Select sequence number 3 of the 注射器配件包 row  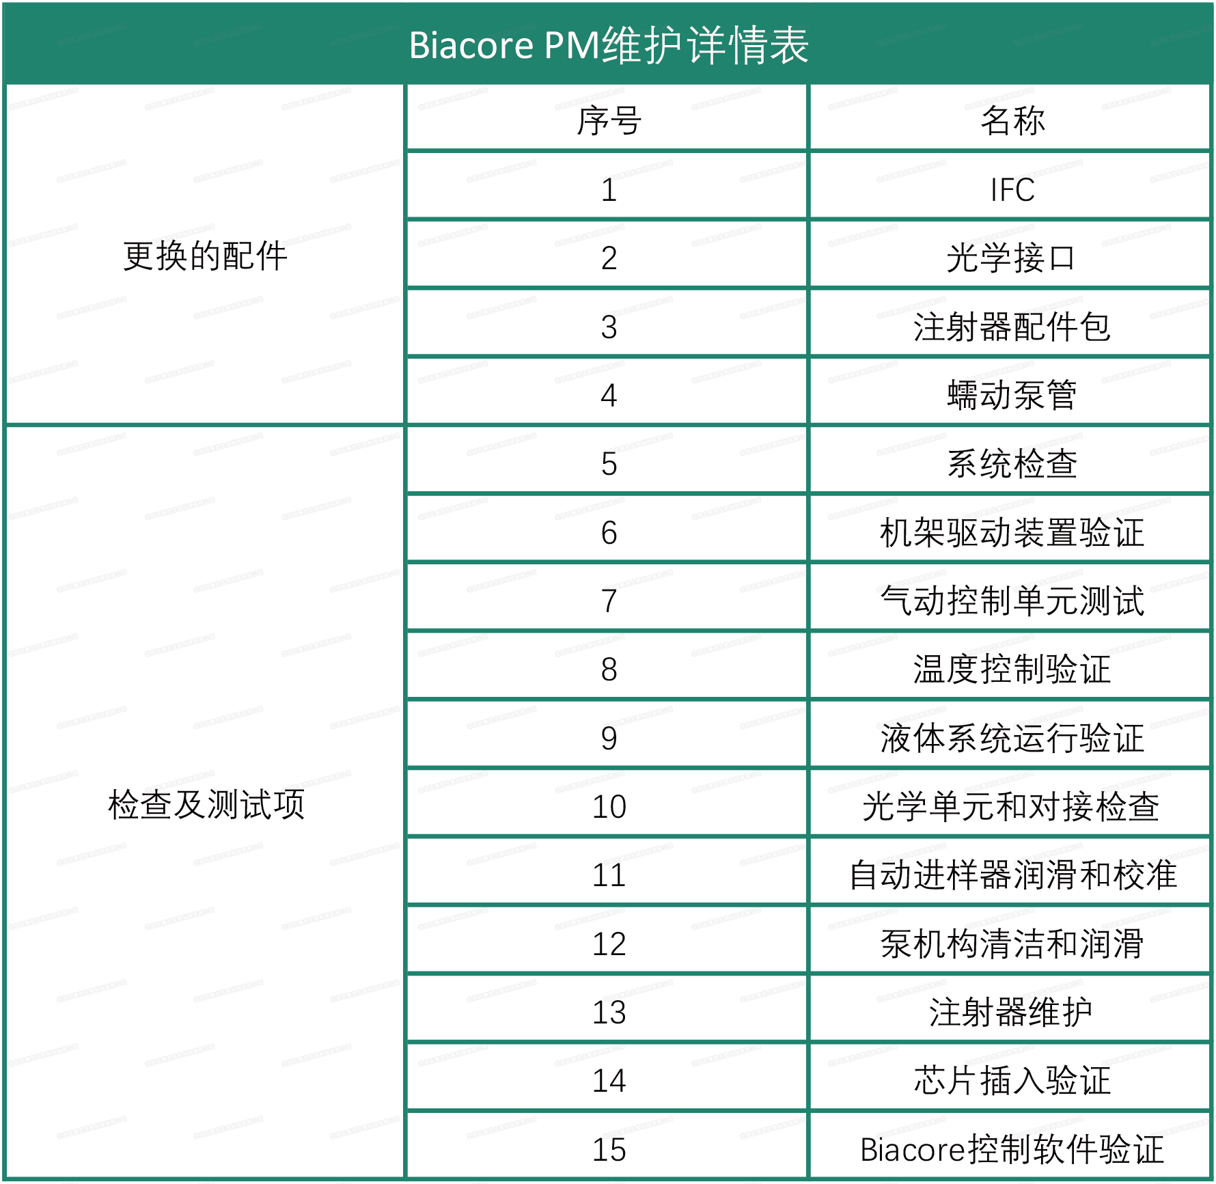tap(607, 322)
